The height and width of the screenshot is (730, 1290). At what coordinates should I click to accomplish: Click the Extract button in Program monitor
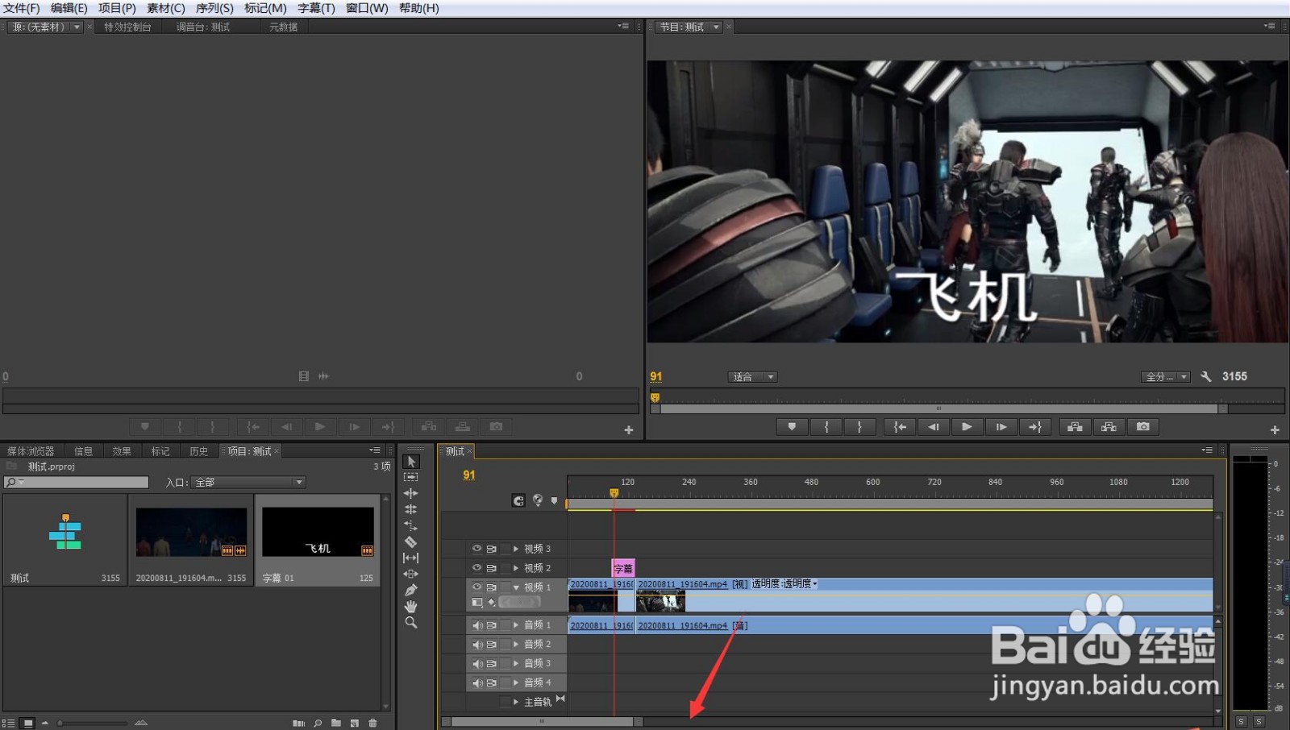point(1109,427)
